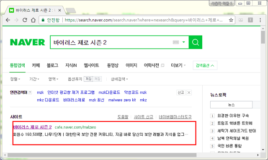Viewport: 268px width, 160px height.
Task: Click the 사용자 이름 1 profile button
Action: coord(222,3)
